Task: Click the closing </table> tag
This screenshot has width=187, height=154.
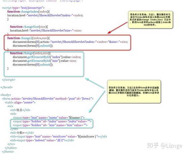Action: (11, 148)
